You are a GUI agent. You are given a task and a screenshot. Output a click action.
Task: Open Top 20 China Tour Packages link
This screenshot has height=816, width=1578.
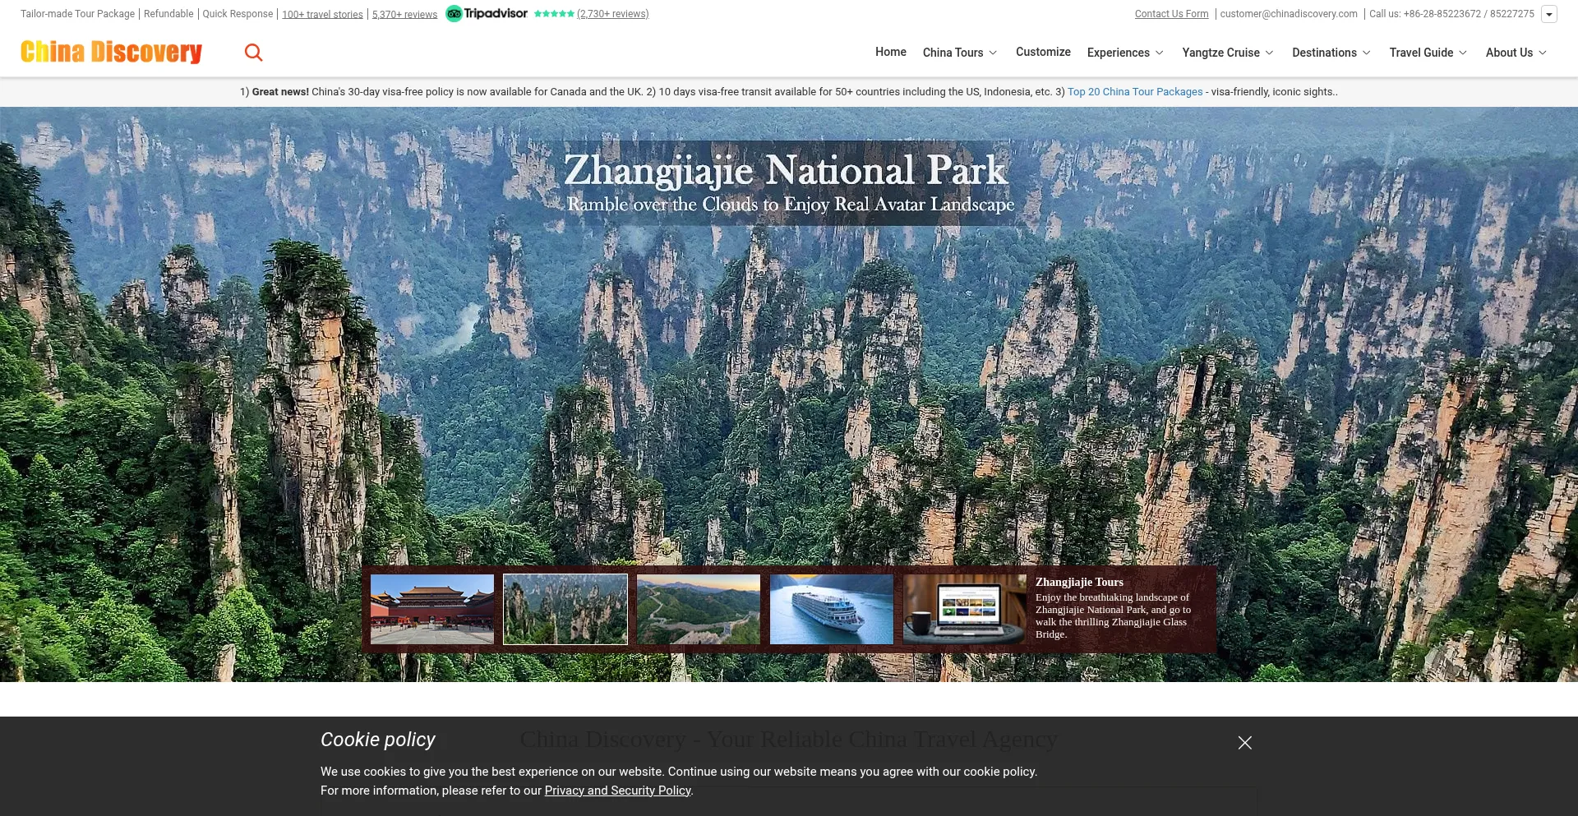click(1135, 92)
